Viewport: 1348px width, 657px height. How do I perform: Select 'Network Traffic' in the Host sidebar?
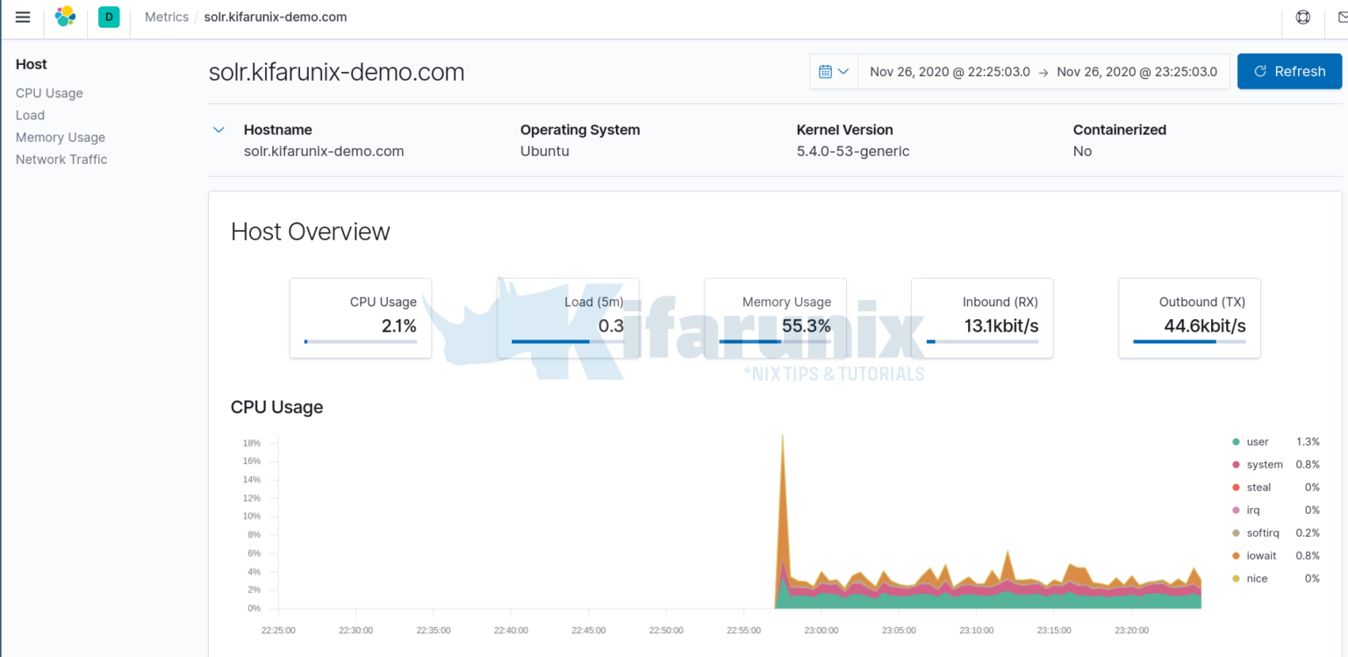pyautogui.click(x=61, y=159)
